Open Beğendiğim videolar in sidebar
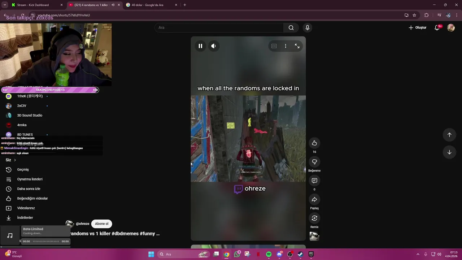The height and width of the screenshot is (260, 462). 32,198
